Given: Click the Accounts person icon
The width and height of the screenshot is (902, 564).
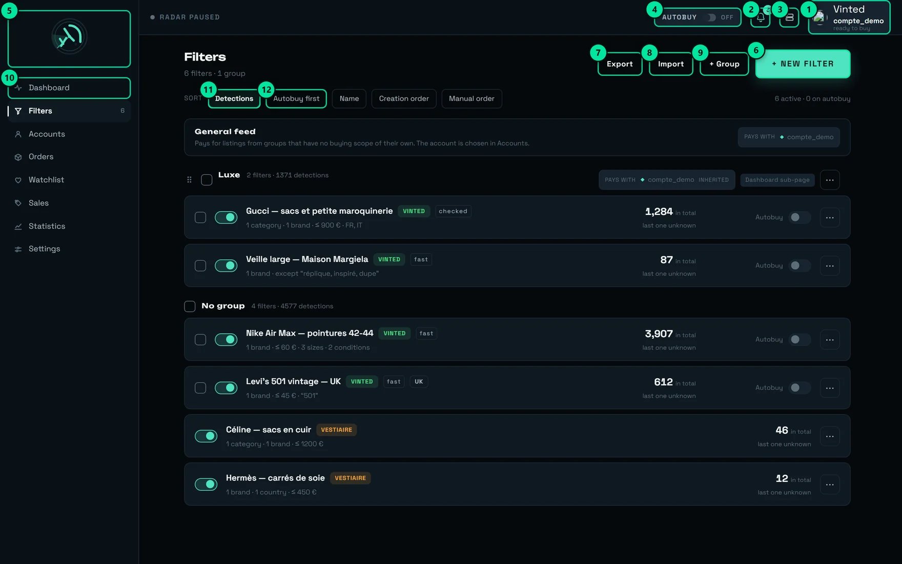Looking at the screenshot, I should pos(18,134).
